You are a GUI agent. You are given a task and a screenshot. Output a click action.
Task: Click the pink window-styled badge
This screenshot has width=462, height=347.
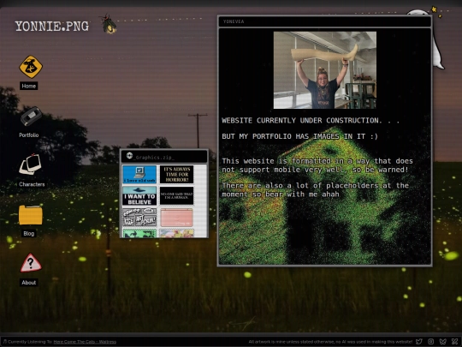pyautogui.click(x=176, y=218)
